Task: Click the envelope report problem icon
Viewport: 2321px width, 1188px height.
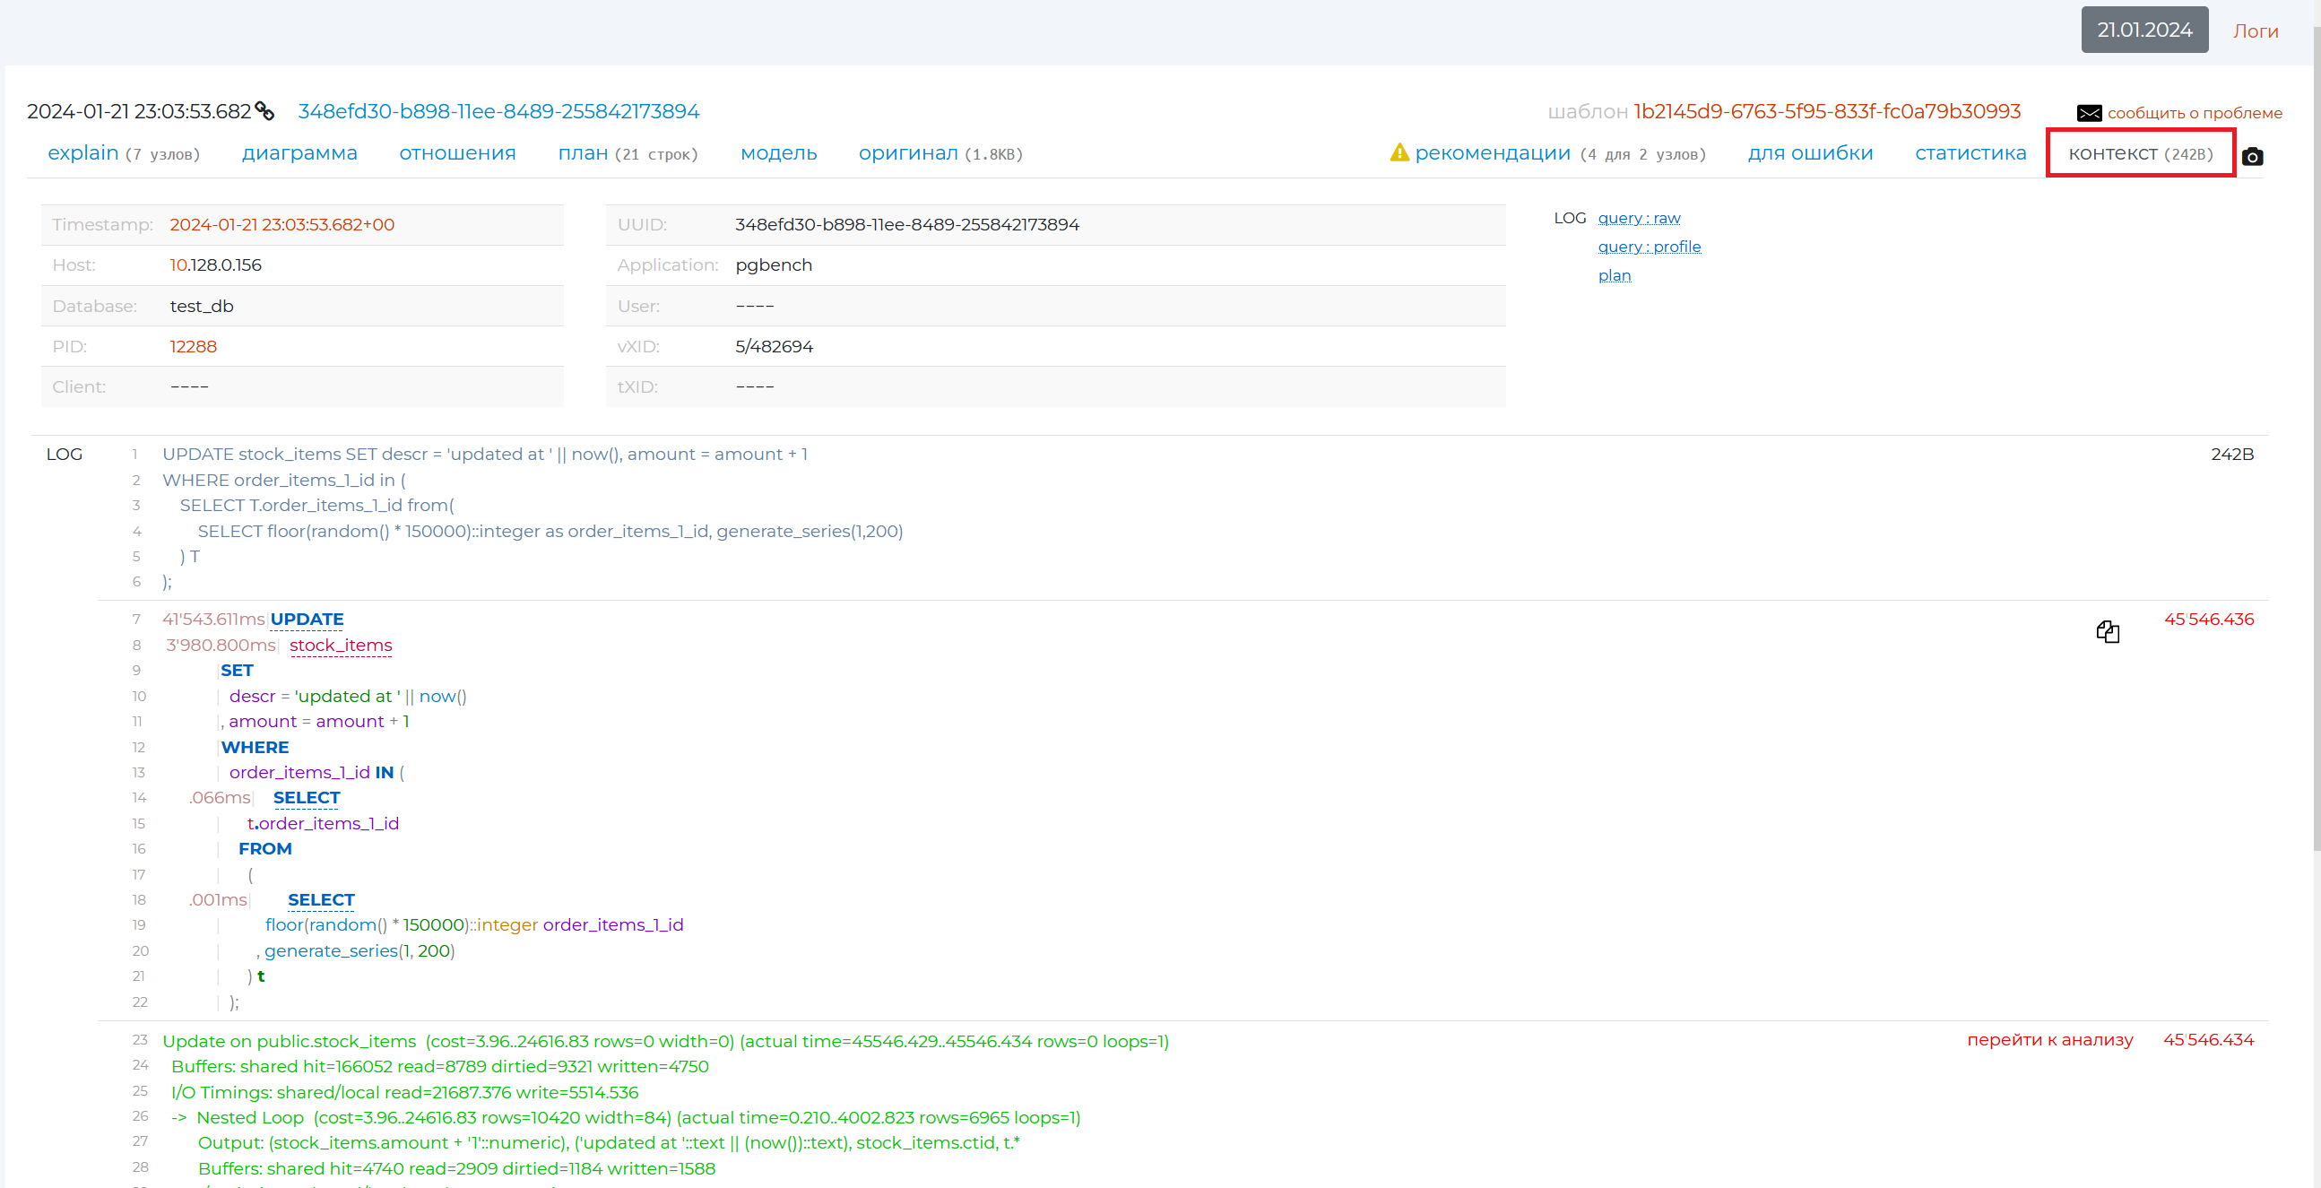Action: pos(2089,113)
